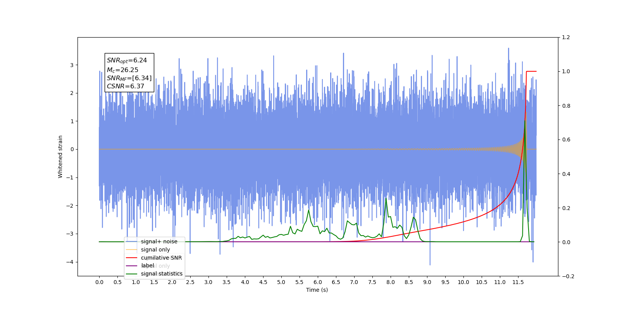Click the orange signal chirp near merger
The height and width of the screenshot is (310, 620).
pos(521,149)
